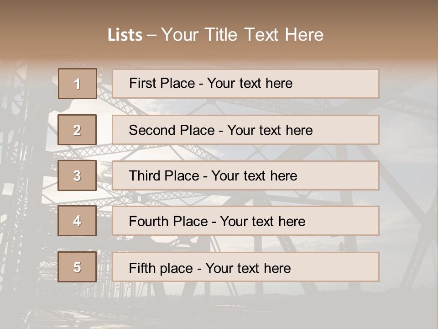Choose the number 5 box
Screen dimensions: 438x329
tap(77, 267)
